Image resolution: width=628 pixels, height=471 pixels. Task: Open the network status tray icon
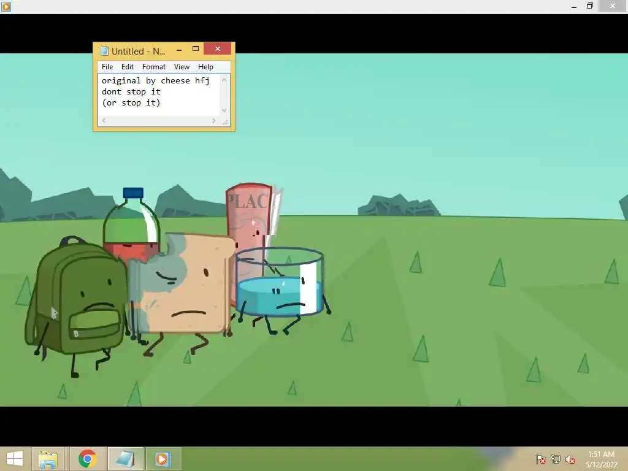(556, 459)
